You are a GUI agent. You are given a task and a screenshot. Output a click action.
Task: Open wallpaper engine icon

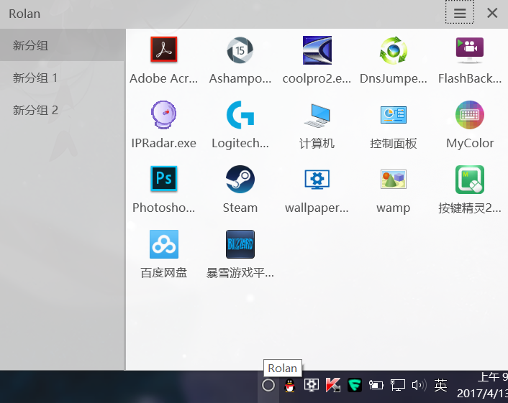click(317, 179)
